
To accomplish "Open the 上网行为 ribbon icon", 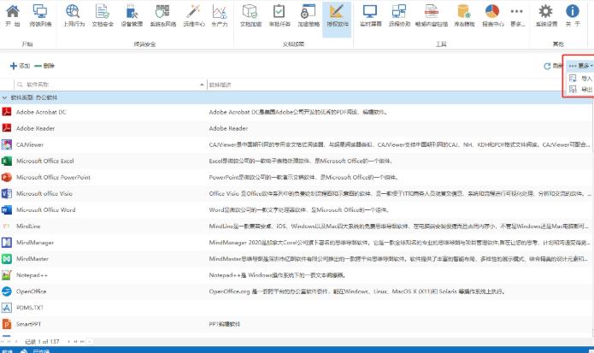I will pos(74,15).
